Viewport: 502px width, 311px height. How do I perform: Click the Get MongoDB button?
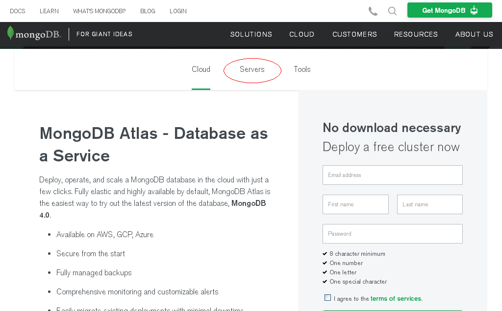[x=450, y=10]
